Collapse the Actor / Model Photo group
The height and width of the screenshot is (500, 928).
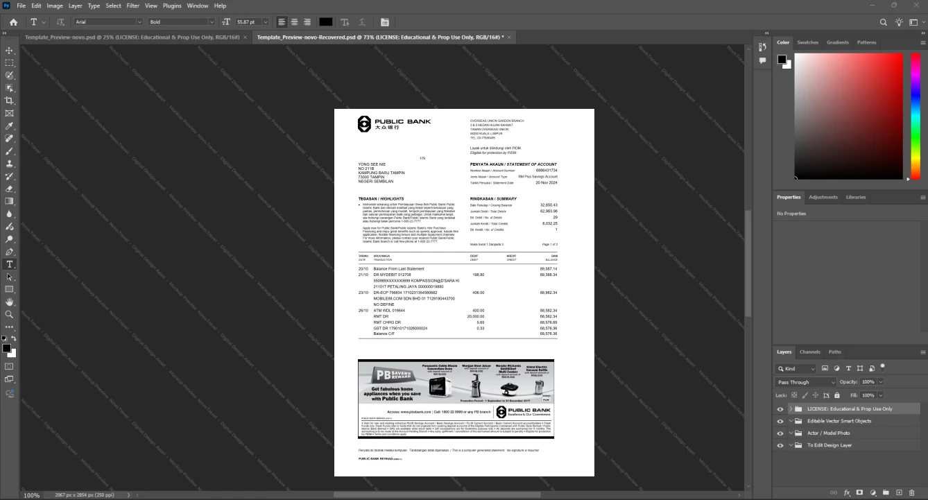click(x=791, y=433)
